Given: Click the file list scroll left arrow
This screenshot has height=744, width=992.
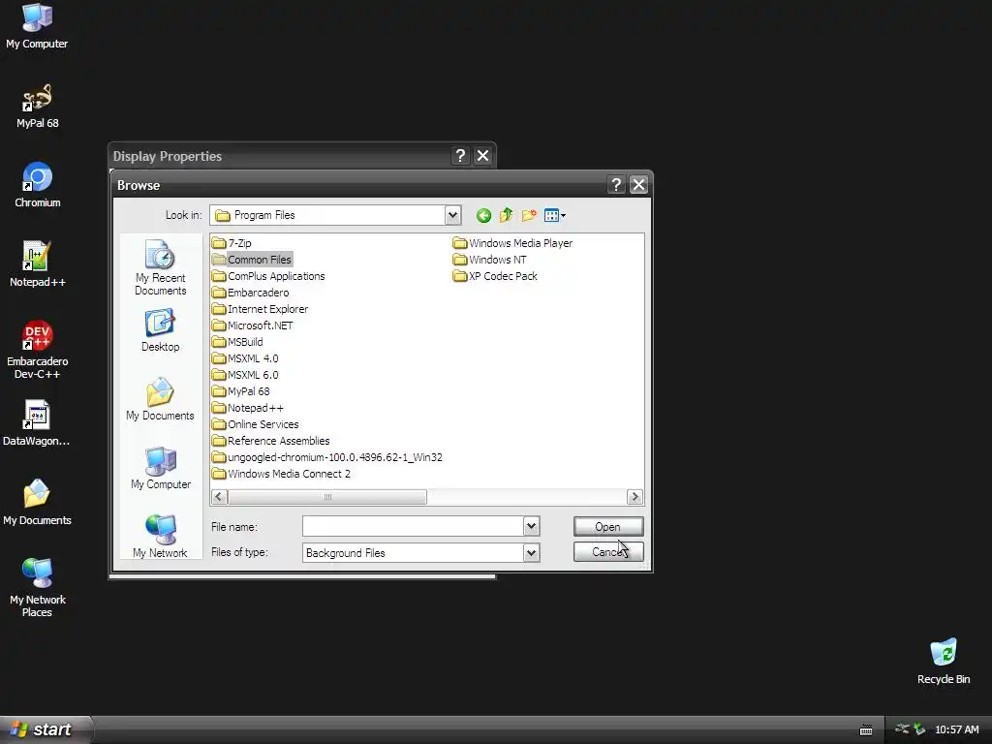Looking at the screenshot, I should (219, 497).
